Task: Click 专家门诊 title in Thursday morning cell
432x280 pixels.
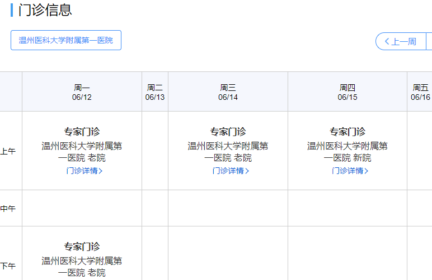Action: click(x=348, y=132)
